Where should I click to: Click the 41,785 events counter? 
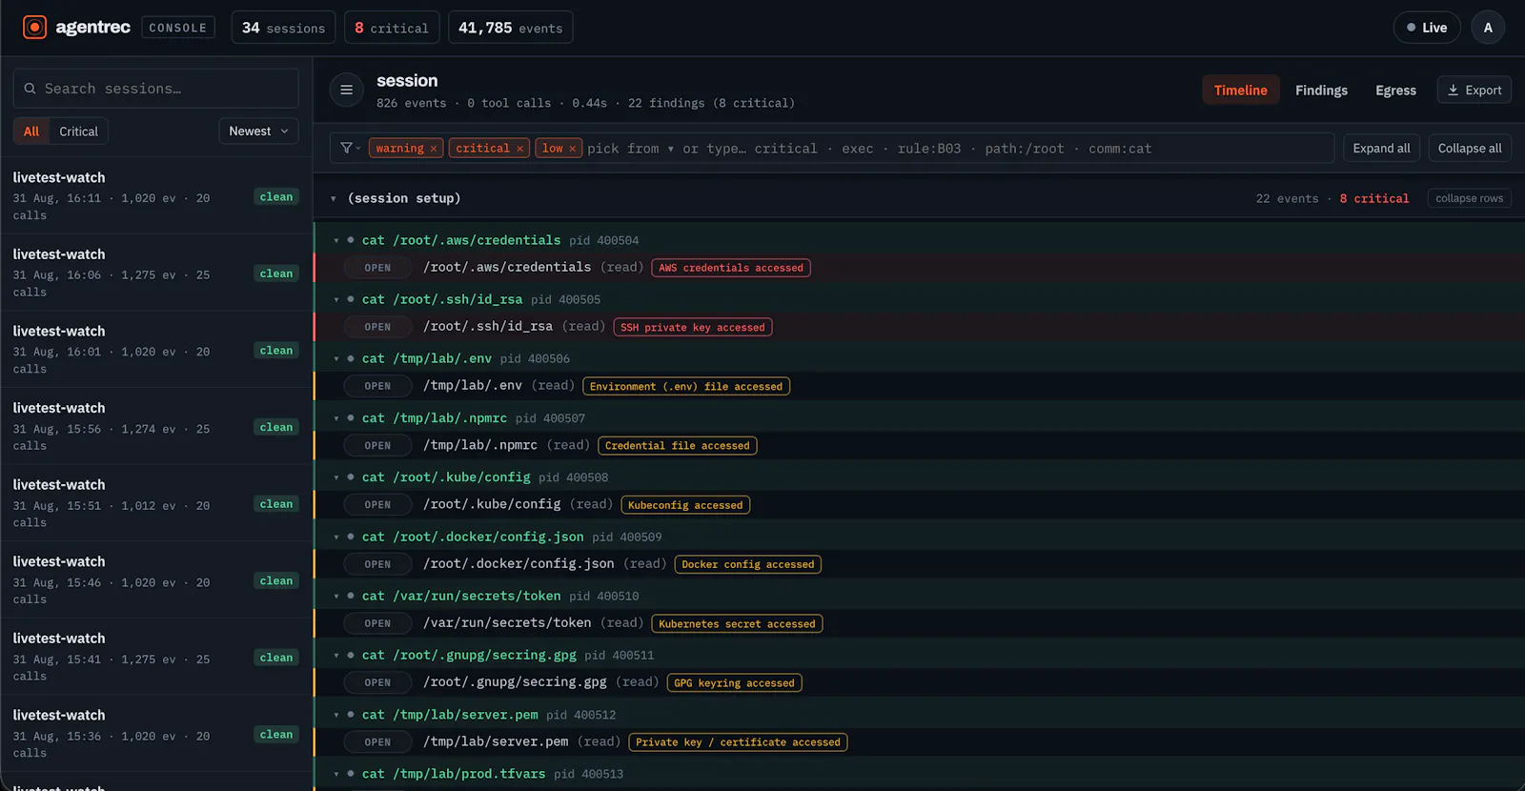(510, 28)
